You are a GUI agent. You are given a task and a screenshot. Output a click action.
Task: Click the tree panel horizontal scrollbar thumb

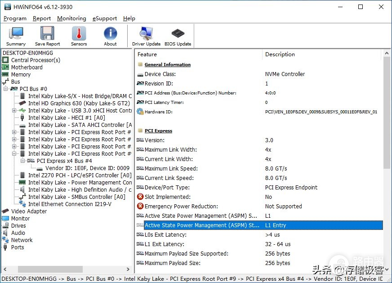coord(50,269)
